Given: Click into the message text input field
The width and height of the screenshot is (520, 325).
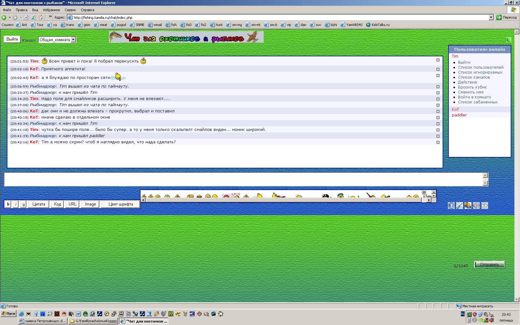Looking at the screenshot, I should click(x=243, y=179).
